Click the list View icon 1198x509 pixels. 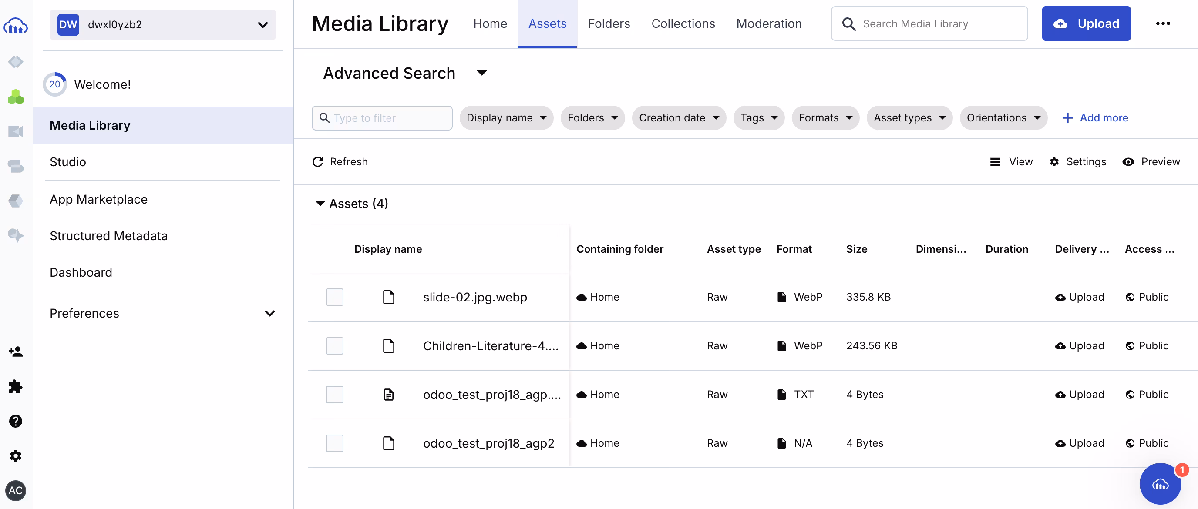(x=995, y=162)
